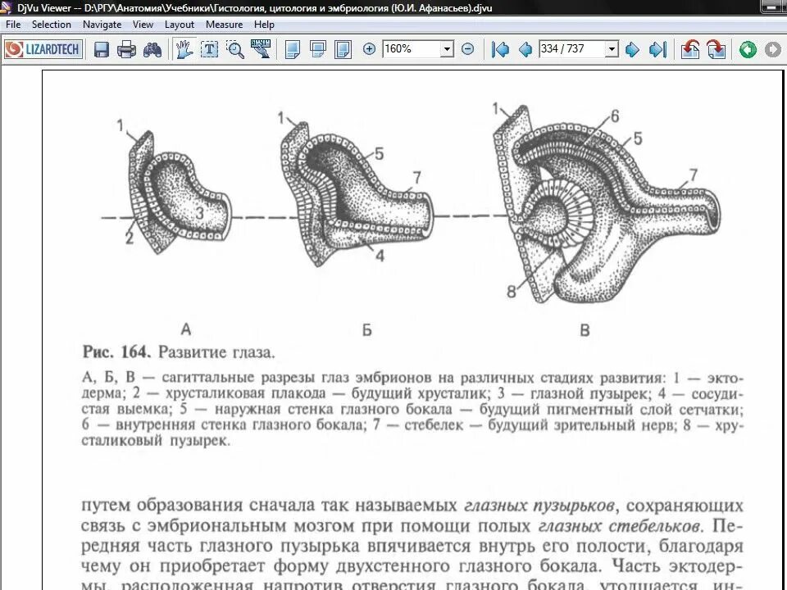Viewport: 787px width, 590px height.
Task: Click the caption 'Рис. 164.'
Action: coord(116,352)
